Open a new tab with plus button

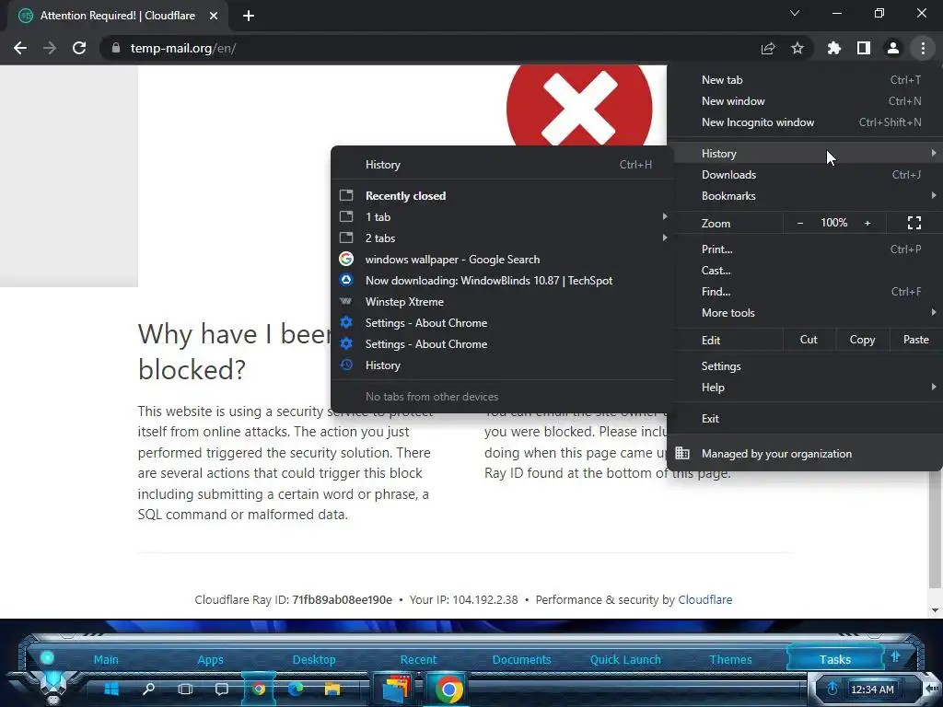[x=249, y=16]
